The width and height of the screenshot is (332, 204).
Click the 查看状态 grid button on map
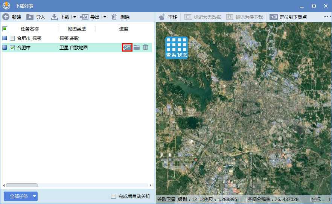coord(177,48)
